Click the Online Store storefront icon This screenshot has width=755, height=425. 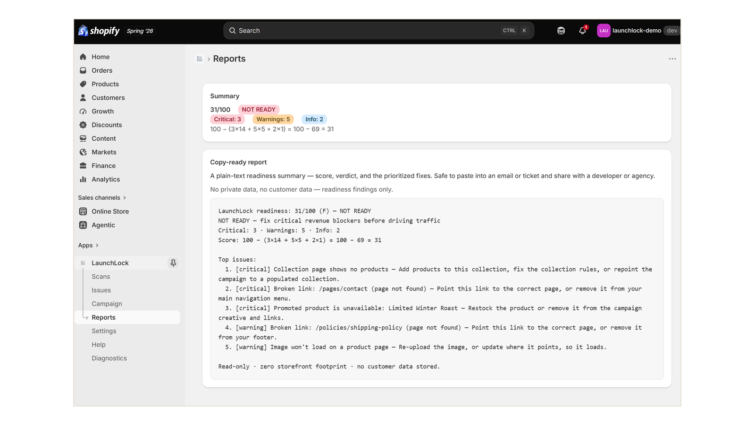(x=83, y=212)
